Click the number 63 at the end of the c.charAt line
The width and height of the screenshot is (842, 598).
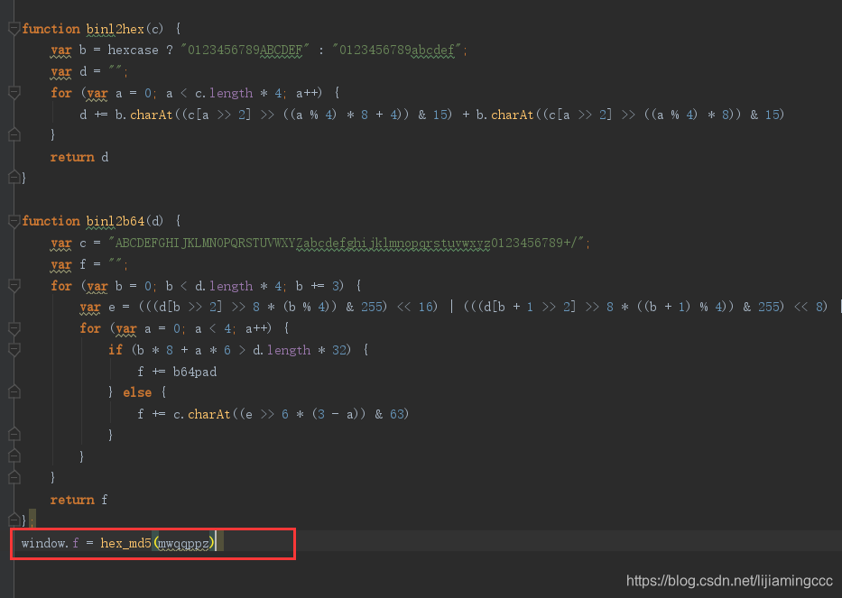tap(397, 414)
